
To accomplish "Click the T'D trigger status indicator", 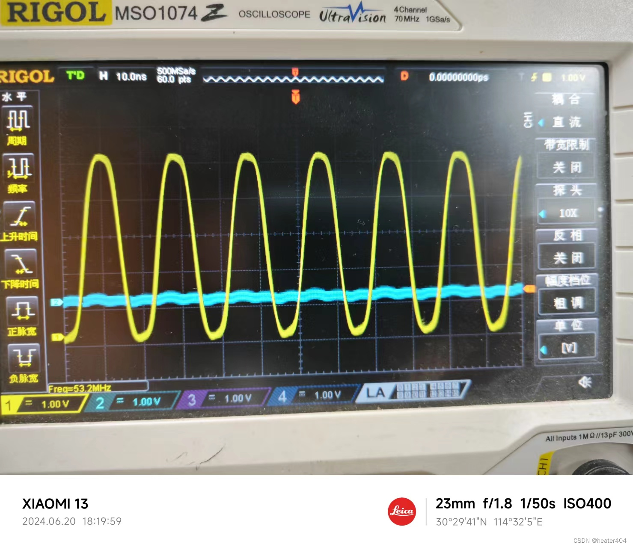I will point(75,76).
